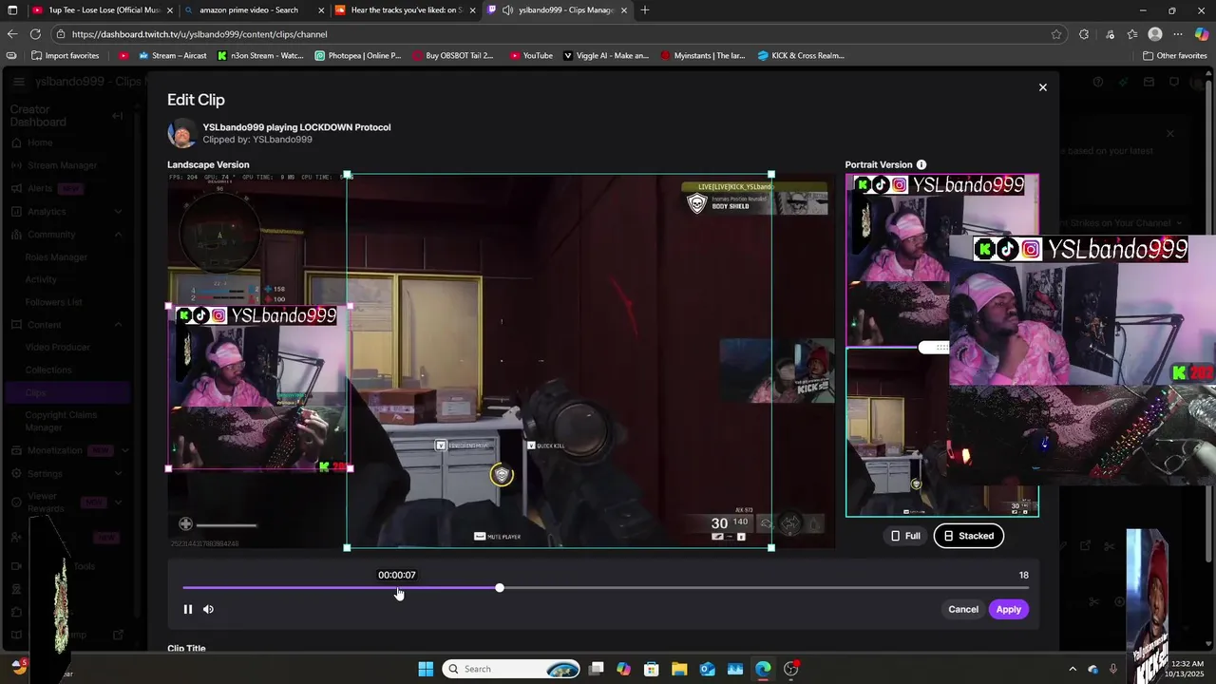Open the dashboard hamburger menu
This screenshot has height=684, width=1216.
coord(19,82)
